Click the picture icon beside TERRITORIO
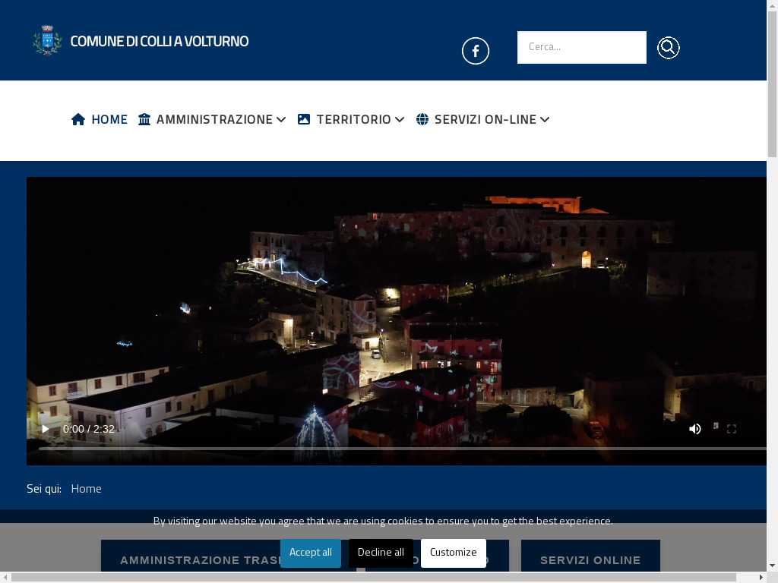778x583 pixels. pyautogui.click(x=304, y=119)
